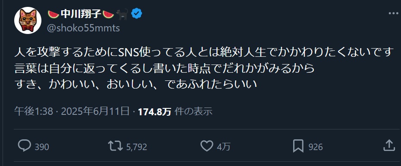Viewport: 401px width, 166px height.
Task: Click the 174.8万 view count
Action: [x=154, y=112]
